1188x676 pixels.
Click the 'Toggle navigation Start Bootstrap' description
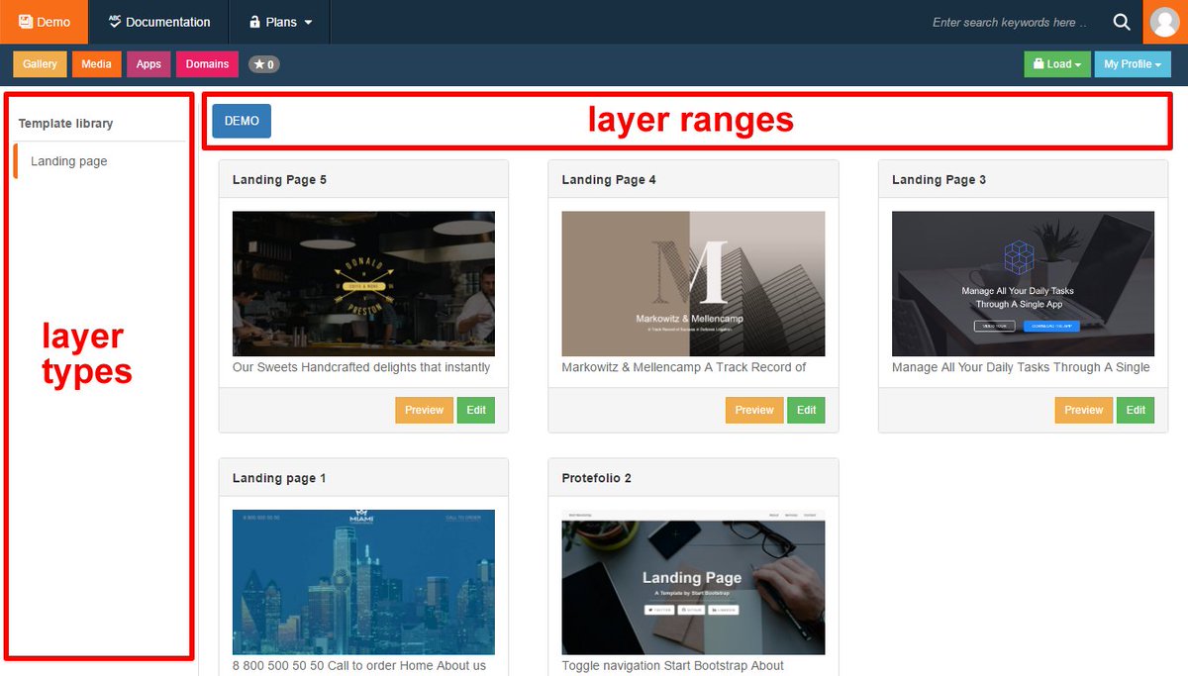(x=673, y=666)
